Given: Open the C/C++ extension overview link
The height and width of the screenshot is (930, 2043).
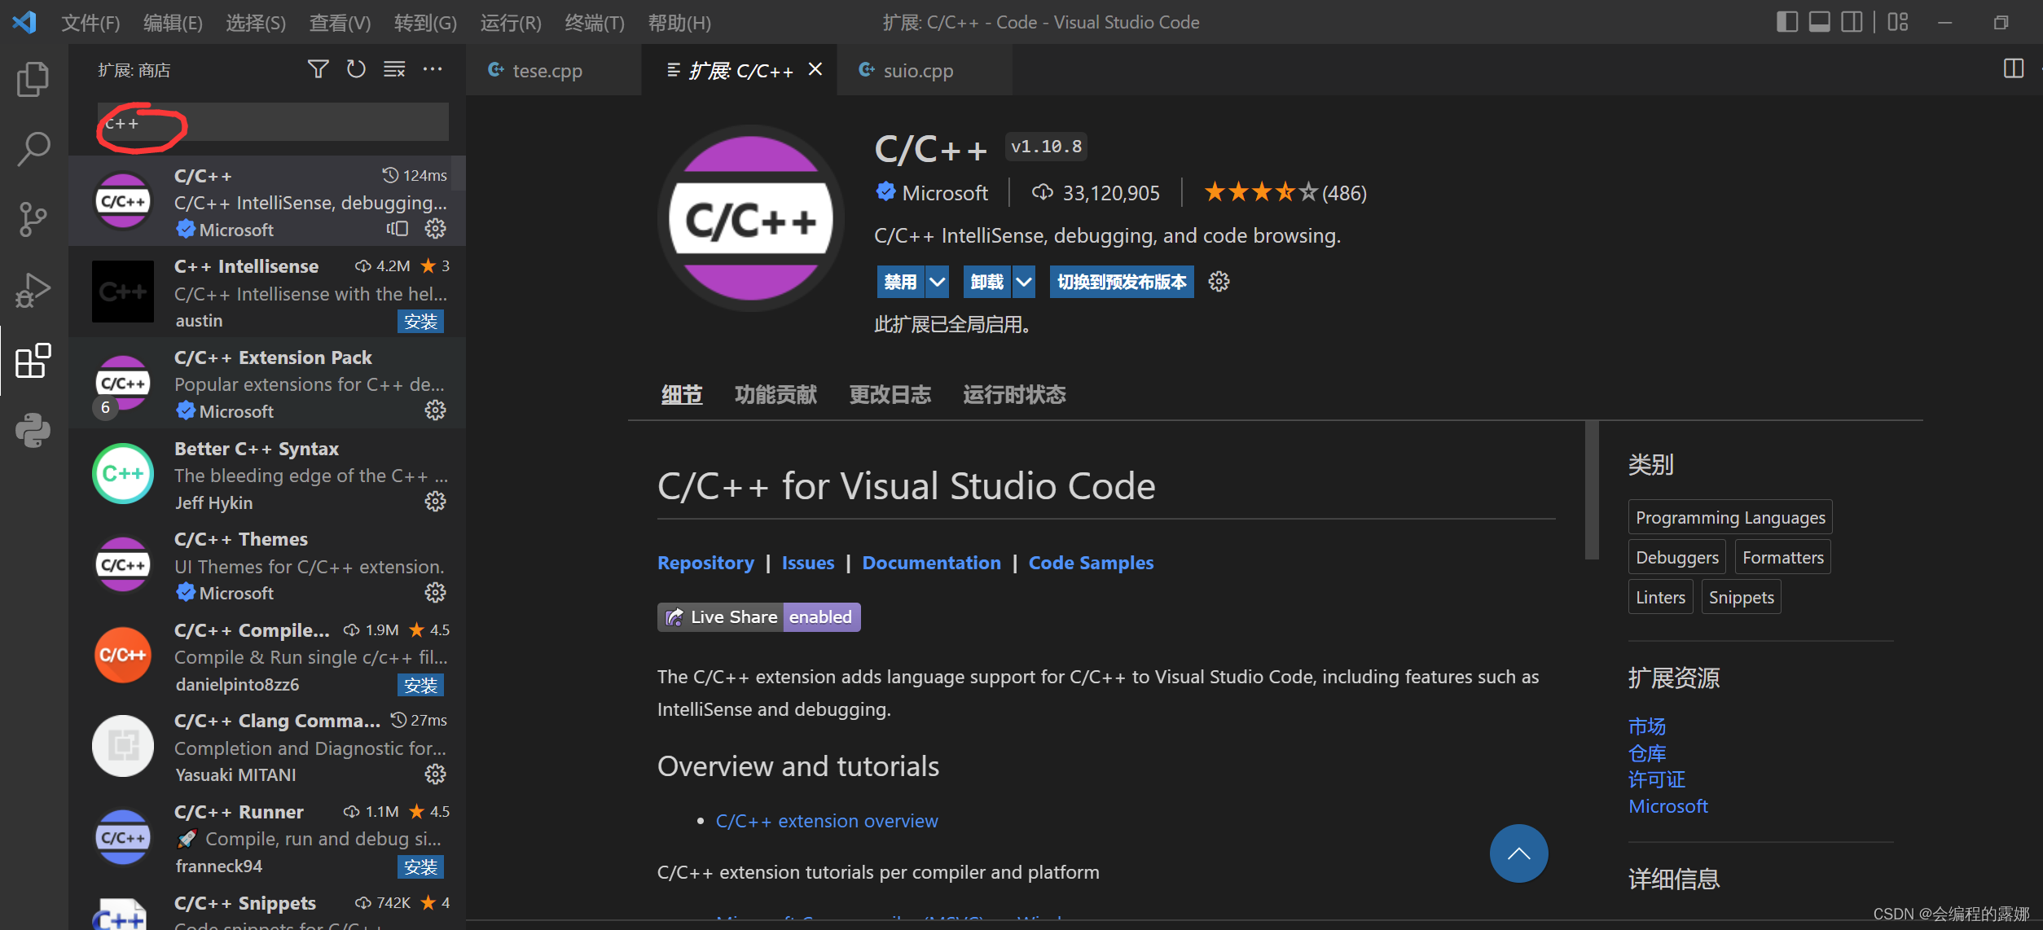Looking at the screenshot, I should [827, 821].
